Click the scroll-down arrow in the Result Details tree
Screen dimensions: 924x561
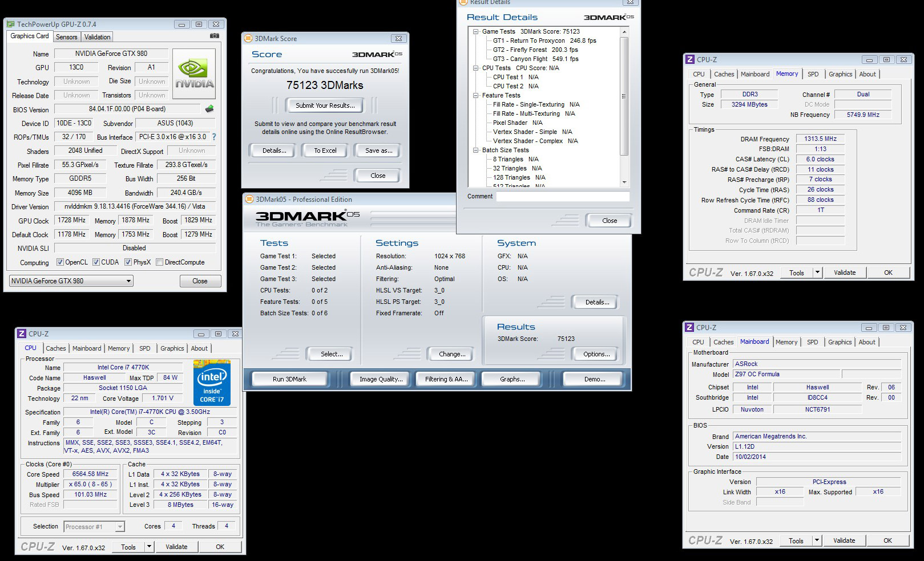pos(624,182)
